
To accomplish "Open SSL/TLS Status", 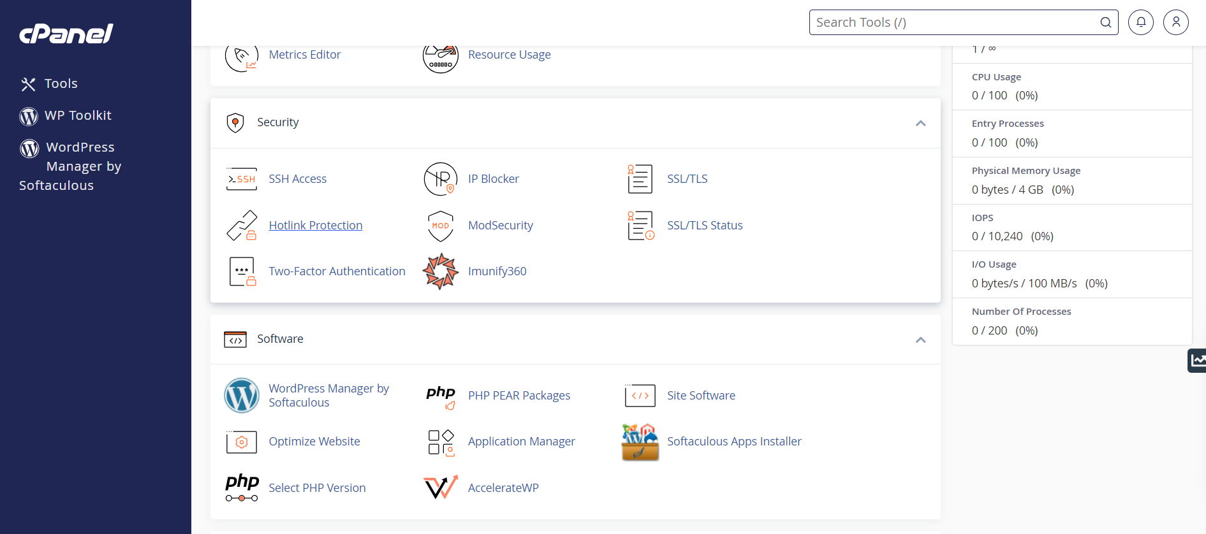I will (705, 226).
